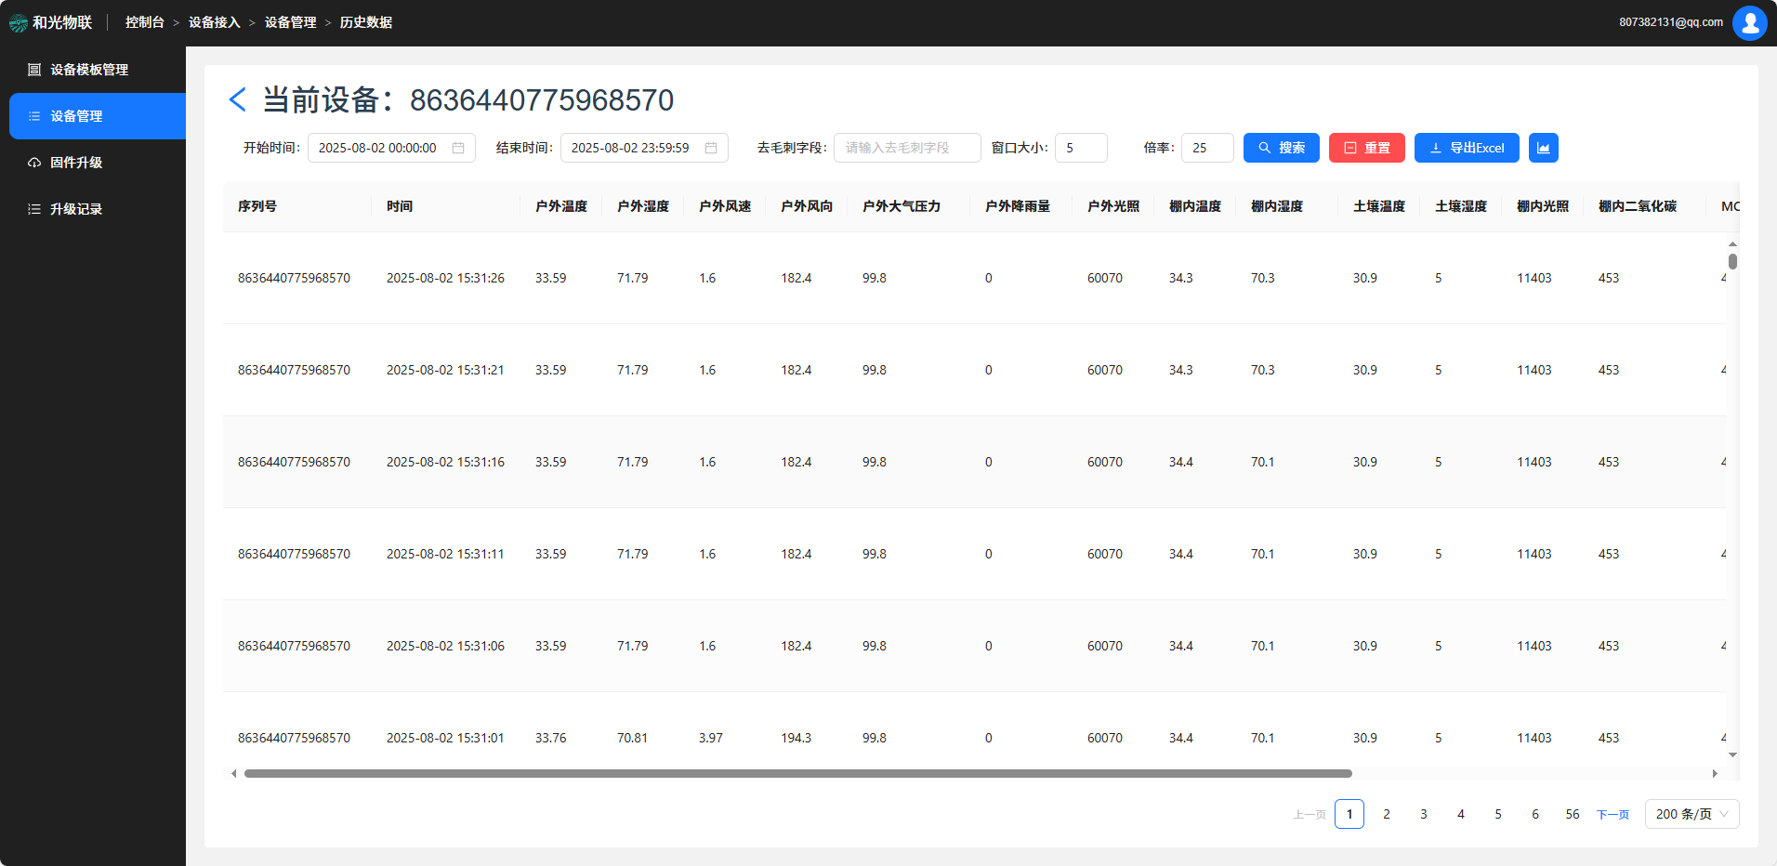This screenshot has width=1777, height=866.
Task: Click timestamp 2025-08-02 15:31:06 cell
Action: [445, 646]
